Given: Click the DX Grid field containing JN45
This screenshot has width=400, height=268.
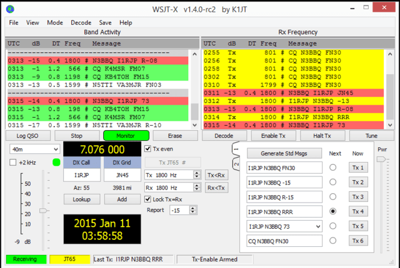Looking at the screenshot, I should click(x=122, y=175).
